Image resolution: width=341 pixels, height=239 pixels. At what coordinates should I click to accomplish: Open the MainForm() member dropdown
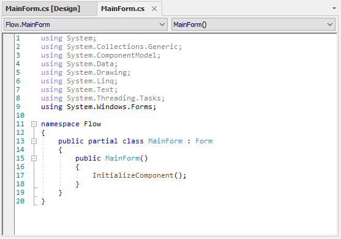tap(253, 25)
